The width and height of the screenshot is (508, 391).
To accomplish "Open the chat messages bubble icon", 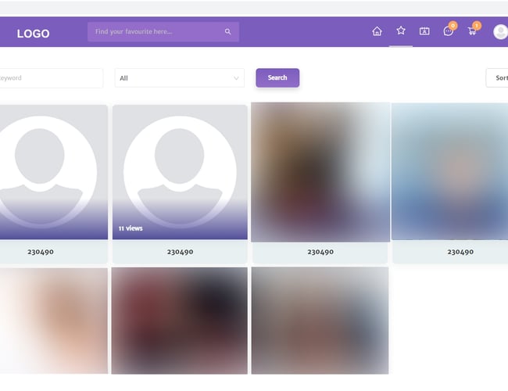I will (448, 31).
